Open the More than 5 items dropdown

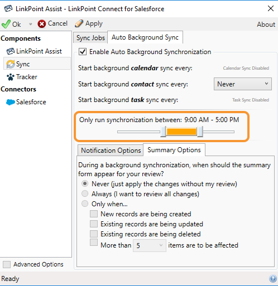(150, 245)
